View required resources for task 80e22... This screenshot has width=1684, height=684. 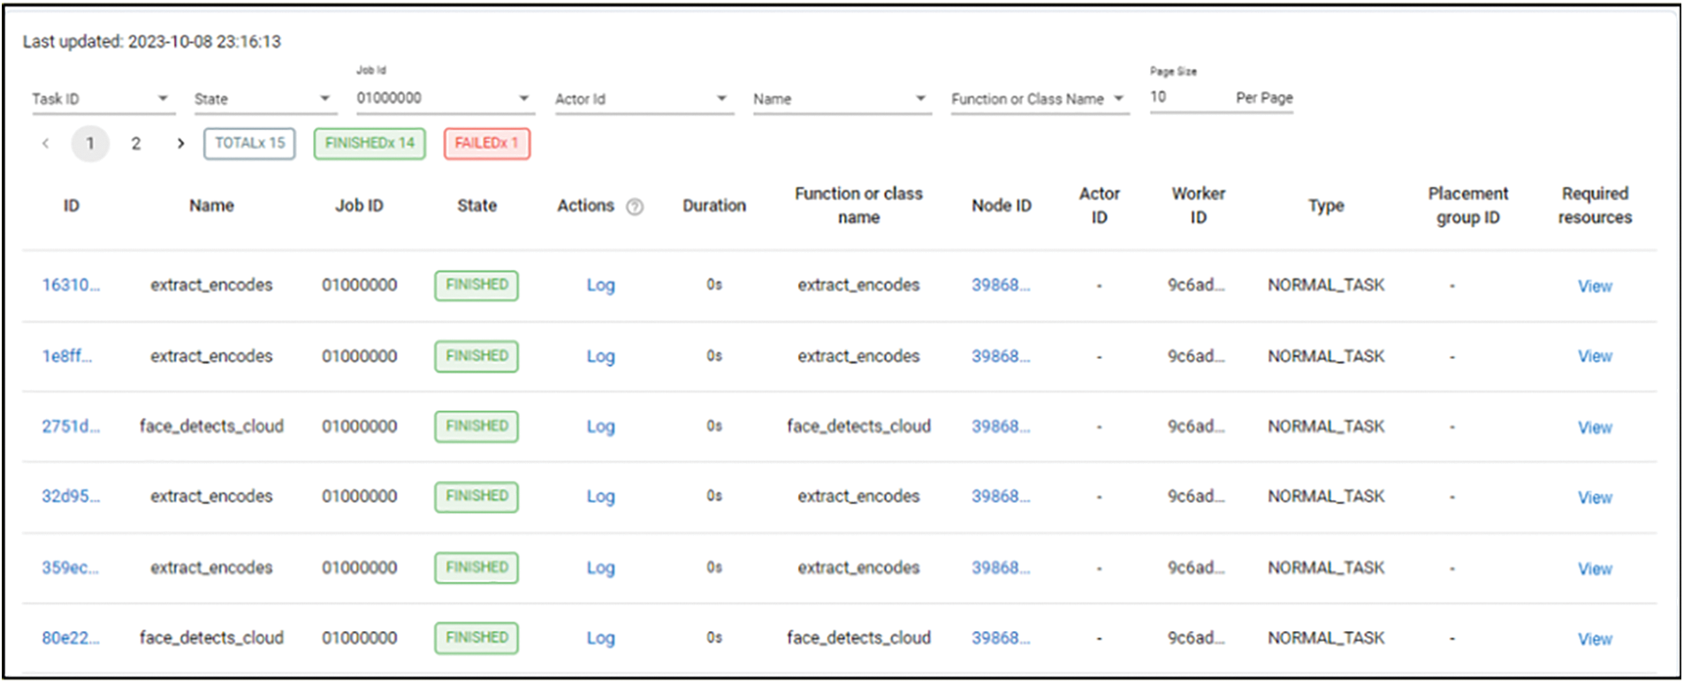click(1595, 638)
